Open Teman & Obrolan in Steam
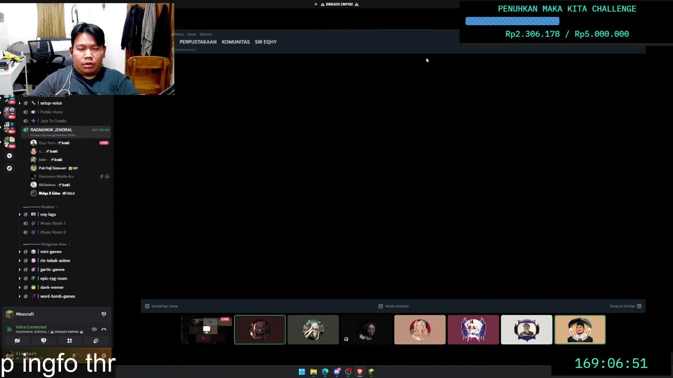Viewport: 673px width, 378px height. (x=625, y=306)
